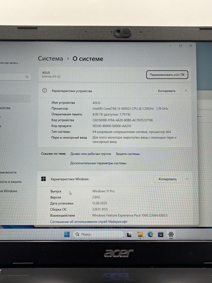Select sidebar Windows update item

8,191
